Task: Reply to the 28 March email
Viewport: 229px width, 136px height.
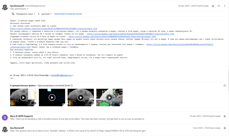Action: [x=219, y=6]
